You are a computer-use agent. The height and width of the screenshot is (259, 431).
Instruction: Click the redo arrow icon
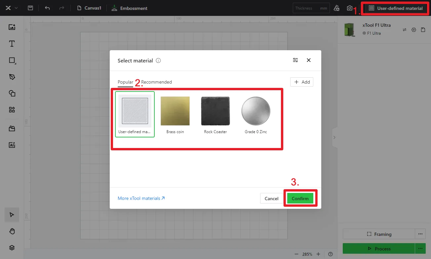[61, 8]
